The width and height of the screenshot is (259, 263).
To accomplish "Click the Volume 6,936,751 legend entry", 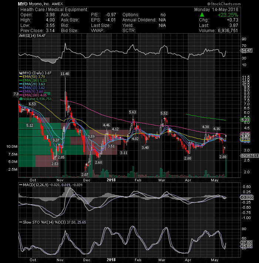I will pyautogui.click(x=36, y=99).
